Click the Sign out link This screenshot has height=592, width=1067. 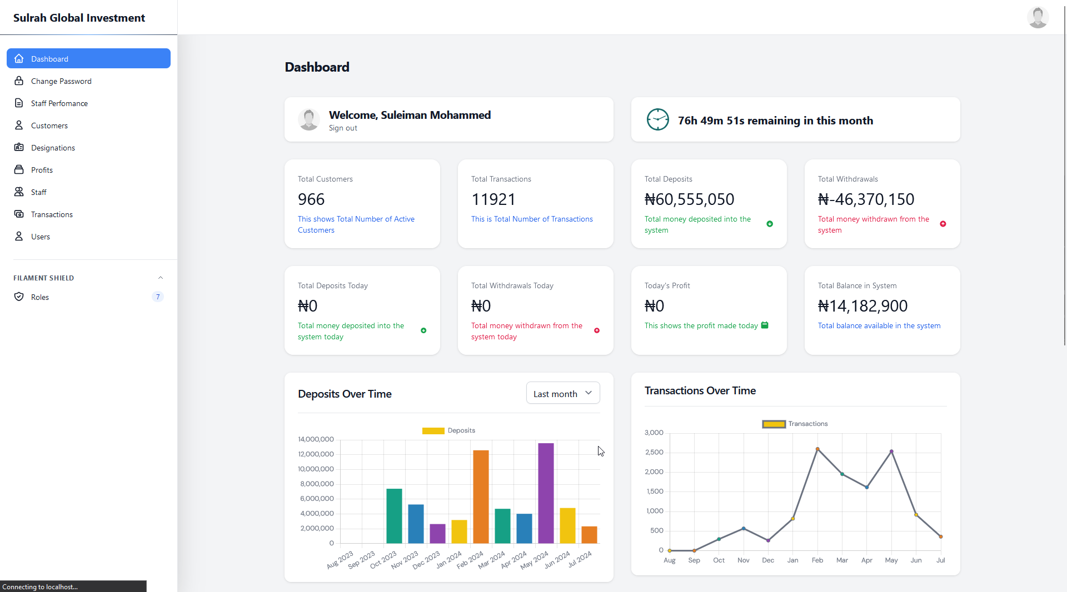tap(343, 128)
